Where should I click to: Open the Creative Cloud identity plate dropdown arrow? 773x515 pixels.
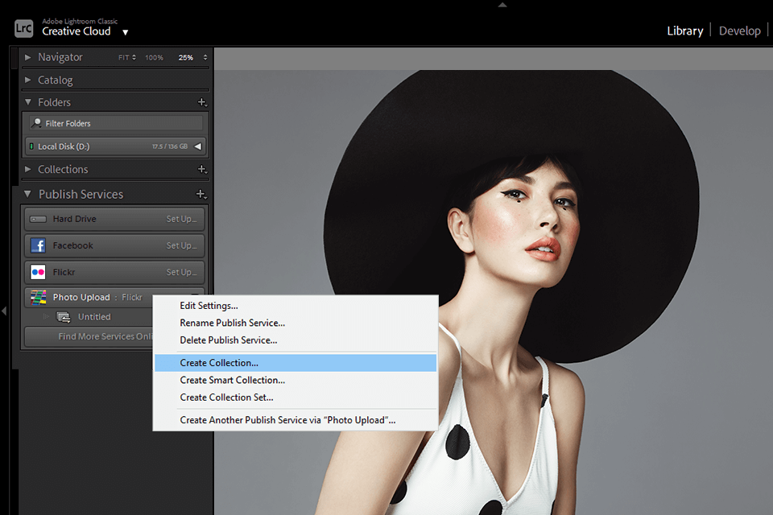(126, 32)
